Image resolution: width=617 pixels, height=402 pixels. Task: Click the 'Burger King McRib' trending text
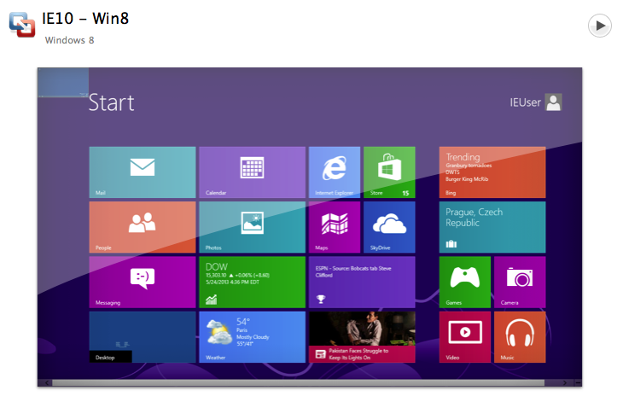coord(467,179)
